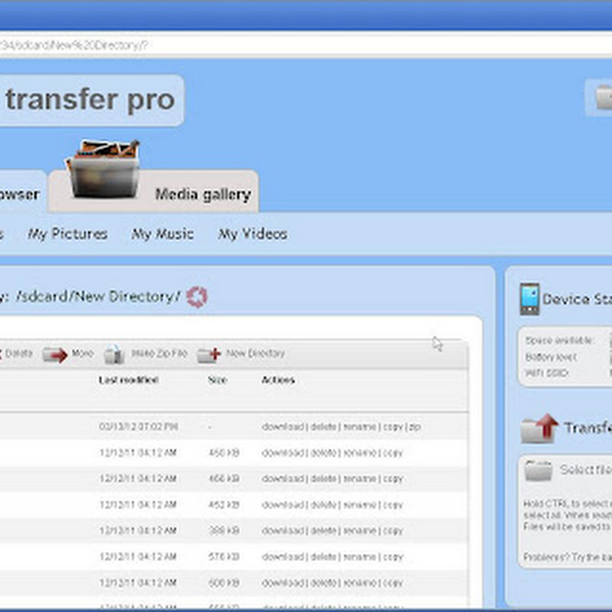
Task: Click the 388 KB size value
Action: click(x=224, y=530)
